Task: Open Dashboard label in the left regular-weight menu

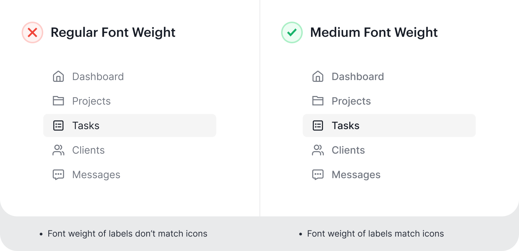Action: pyautogui.click(x=98, y=76)
